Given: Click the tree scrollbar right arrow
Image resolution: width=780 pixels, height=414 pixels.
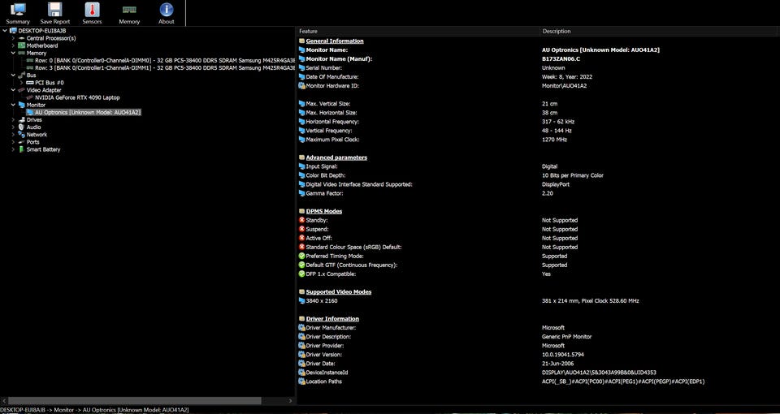Looking at the screenshot, I should [291, 400].
